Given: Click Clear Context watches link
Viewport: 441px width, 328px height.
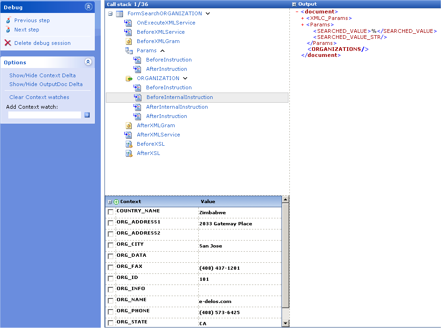Looking at the screenshot, I should [x=39, y=97].
